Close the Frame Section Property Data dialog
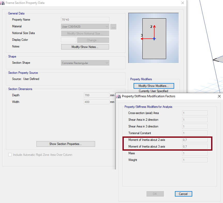The width and height of the screenshot is (223, 203). click(183, 3)
